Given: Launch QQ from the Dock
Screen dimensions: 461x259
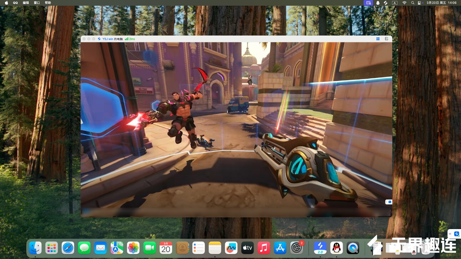Looking at the screenshot, I should (336, 248).
